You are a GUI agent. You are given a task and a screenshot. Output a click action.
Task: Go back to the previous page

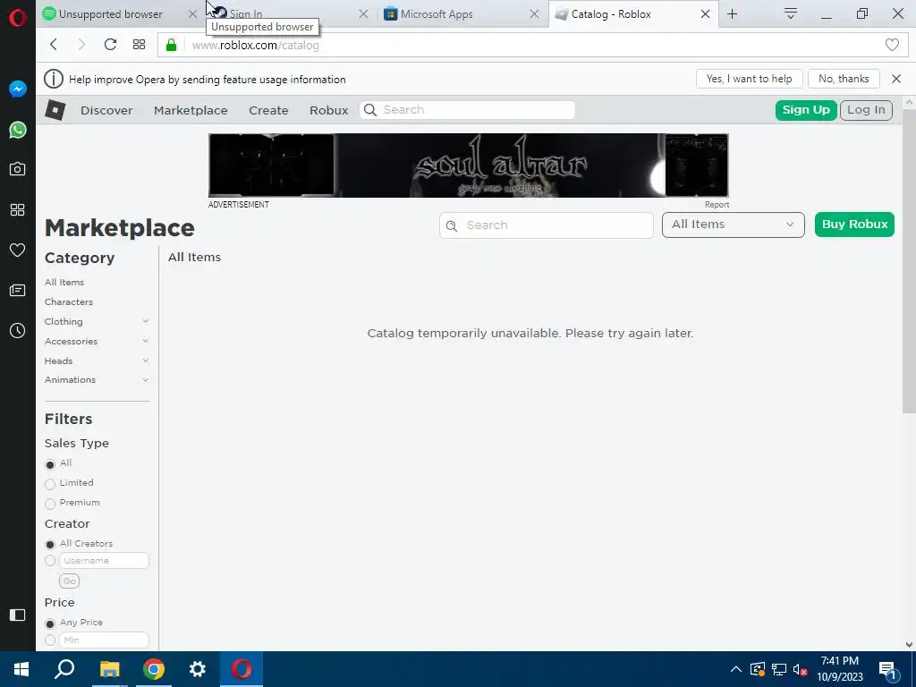click(54, 45)
